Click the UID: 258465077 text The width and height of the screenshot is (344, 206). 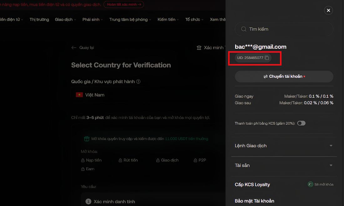pos(250,58)
